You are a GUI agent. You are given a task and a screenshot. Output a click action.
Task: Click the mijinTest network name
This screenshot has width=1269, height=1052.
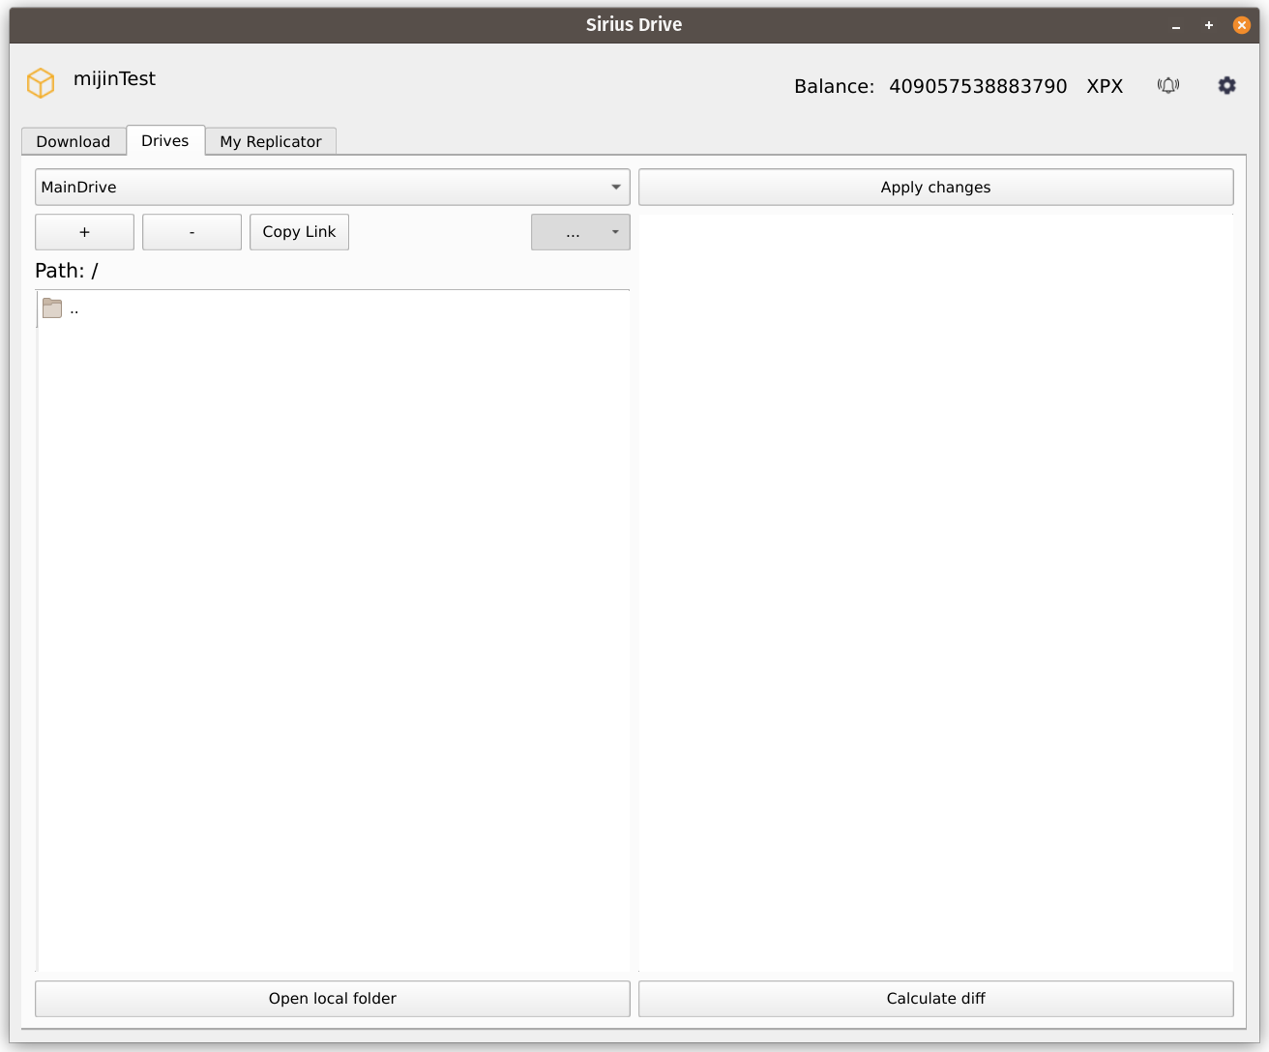(x=114, y=79)
